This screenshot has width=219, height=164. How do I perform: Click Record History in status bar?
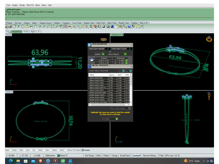(x=150, y=155)
